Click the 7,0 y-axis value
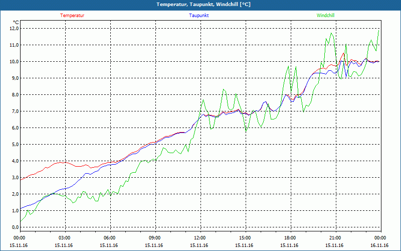Image resolution: width=401 pixels, height=251 pixels. click(15, 111)
